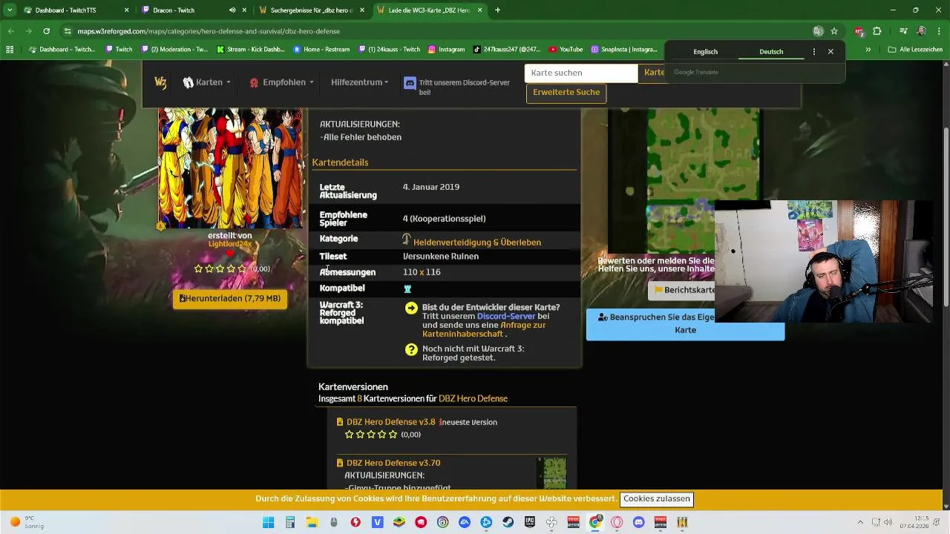The image size is (950, 534).
Task: Open Anfrage zur Karteninhaberschaft link
Action: [484, 329]
